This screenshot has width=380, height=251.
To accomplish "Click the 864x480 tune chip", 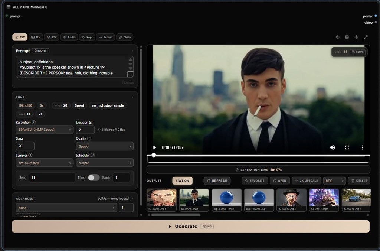I will coord(26,105).
